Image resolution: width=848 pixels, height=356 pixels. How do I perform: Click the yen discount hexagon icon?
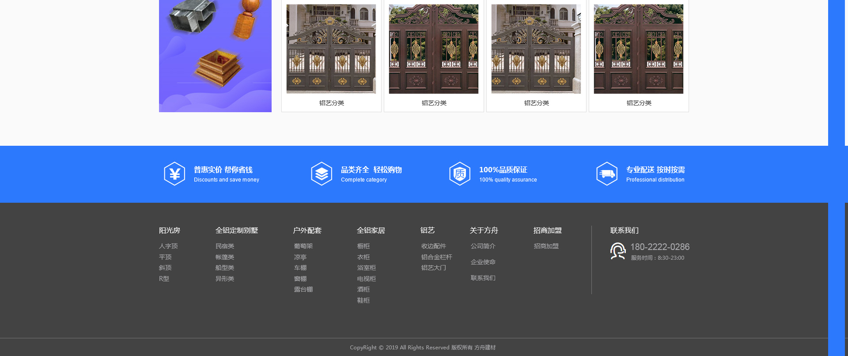tap(174, 174)
